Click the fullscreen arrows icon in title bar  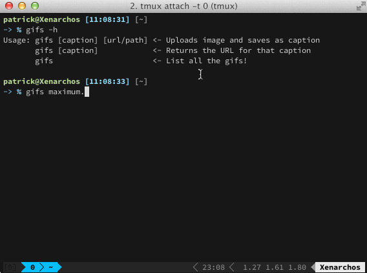pos(361,6)
